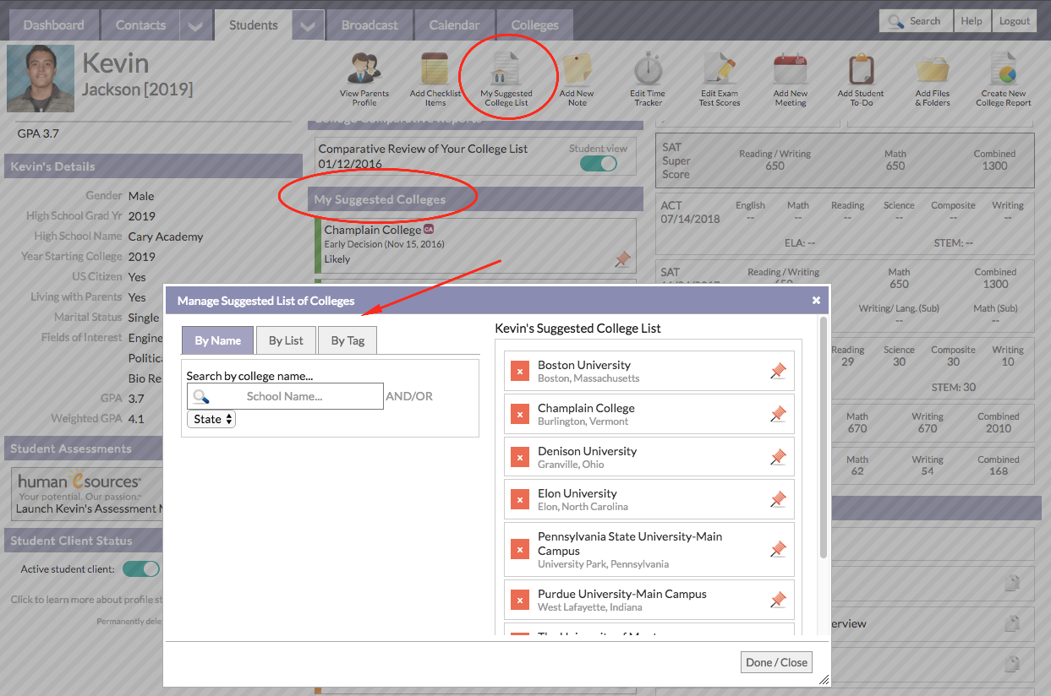Click the Add Checklist Items icon

[x=435, y=79]
